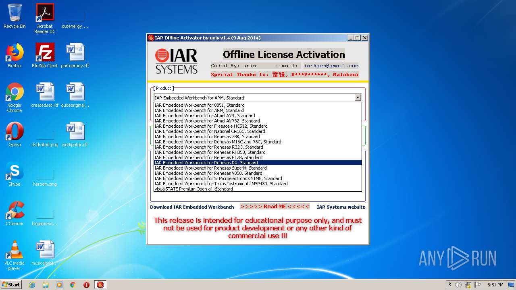Viewport: 516px width, 290px height.
Task: Collapse the Product dropdown arrow
Action: (358, 97)
